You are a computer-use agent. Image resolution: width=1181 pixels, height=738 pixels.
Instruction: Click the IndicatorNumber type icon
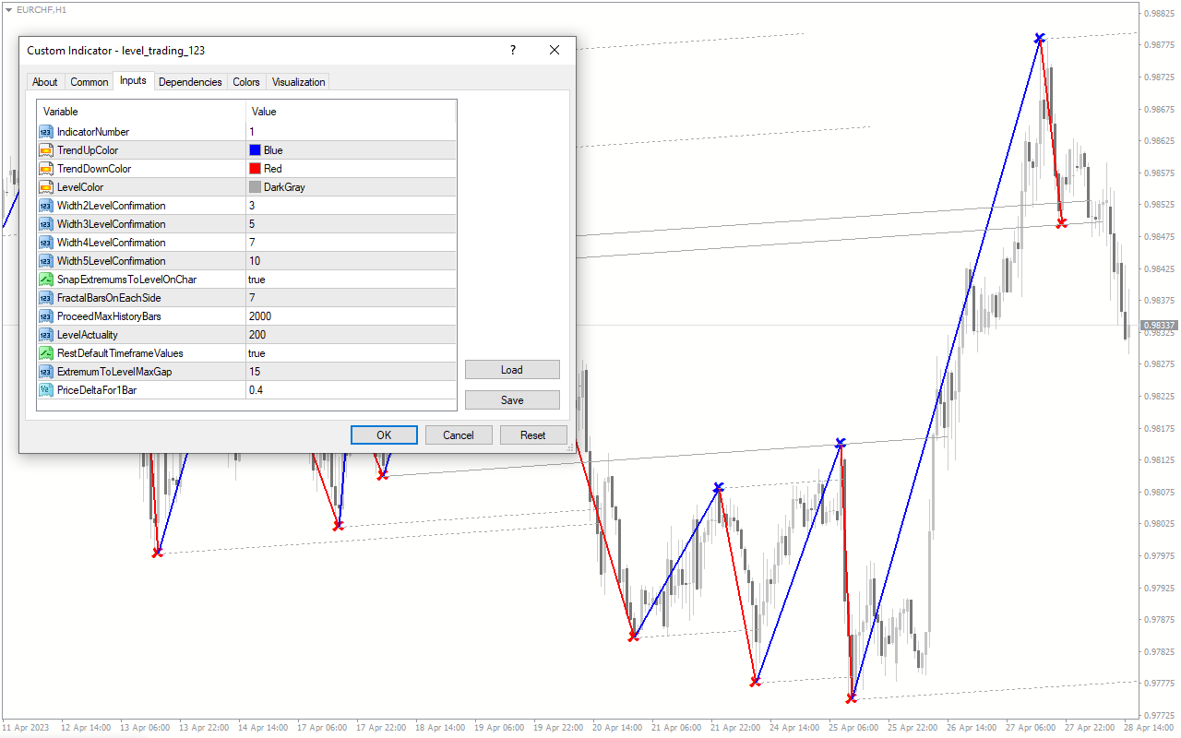click(x=46, y=132)
